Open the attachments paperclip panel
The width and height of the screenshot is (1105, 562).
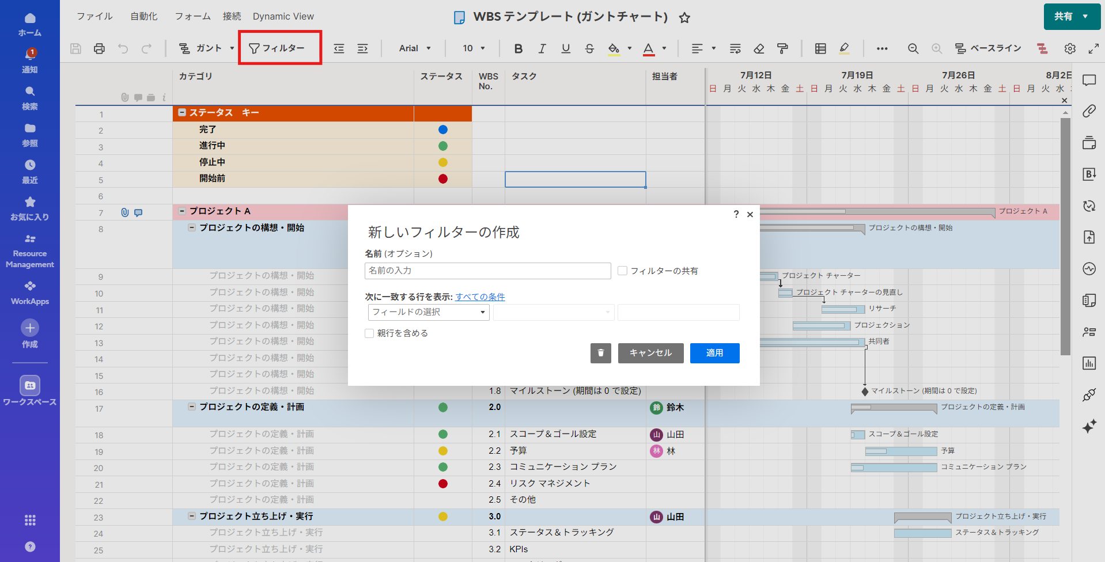[x=1089, y=111]
